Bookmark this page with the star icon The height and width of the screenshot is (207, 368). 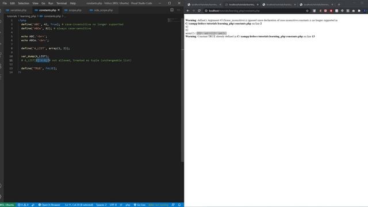pyautogui.click(x=307, y=11)
